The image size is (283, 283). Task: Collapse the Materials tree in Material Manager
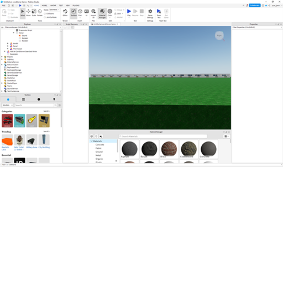[92, 141]
